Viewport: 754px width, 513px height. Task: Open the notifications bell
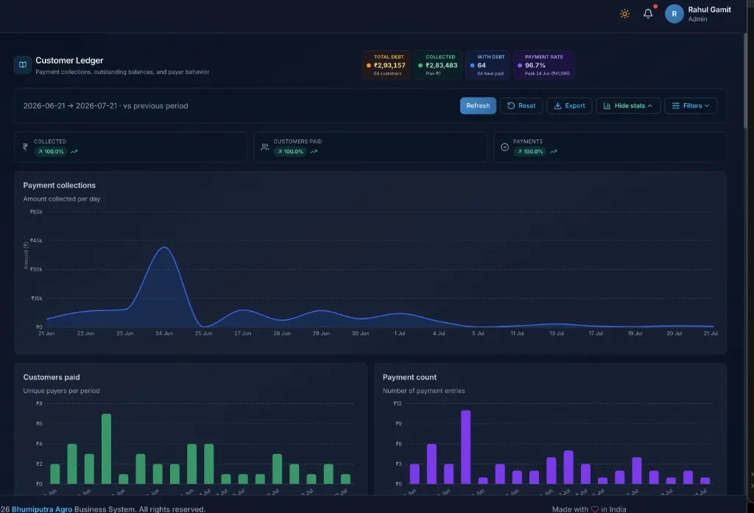tap(648, 13)
